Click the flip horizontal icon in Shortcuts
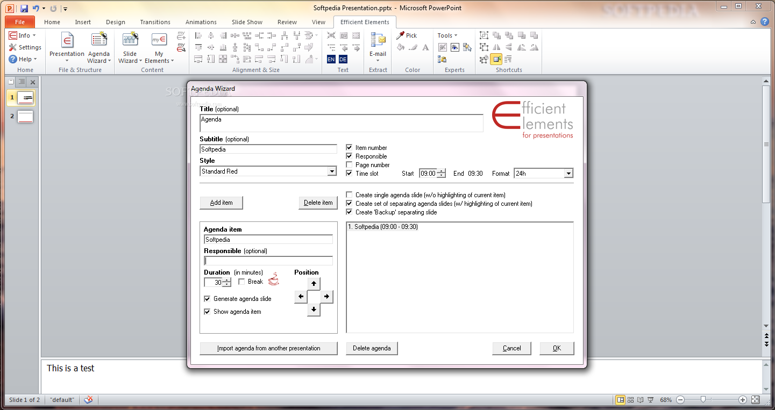This screenshot has height=410, width=775. point(496,47)
